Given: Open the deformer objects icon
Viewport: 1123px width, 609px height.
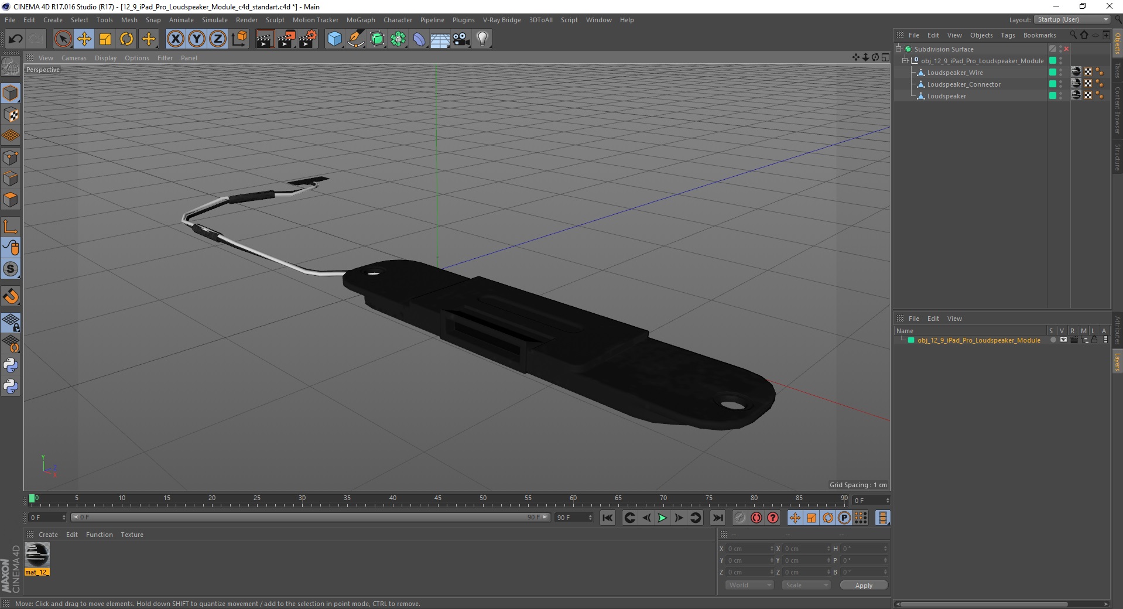Looking at the screenshot, I should (x=420, y=39).
